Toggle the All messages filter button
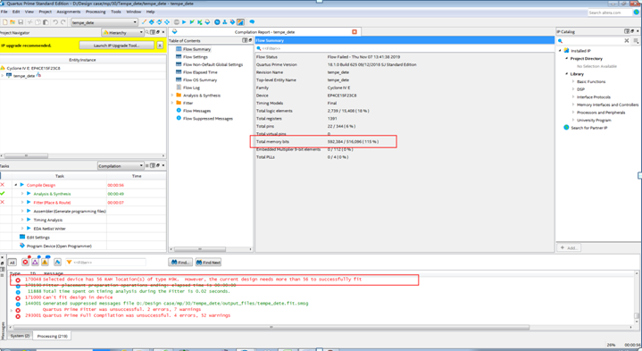The image size is (642, 351). pos(12,262)
